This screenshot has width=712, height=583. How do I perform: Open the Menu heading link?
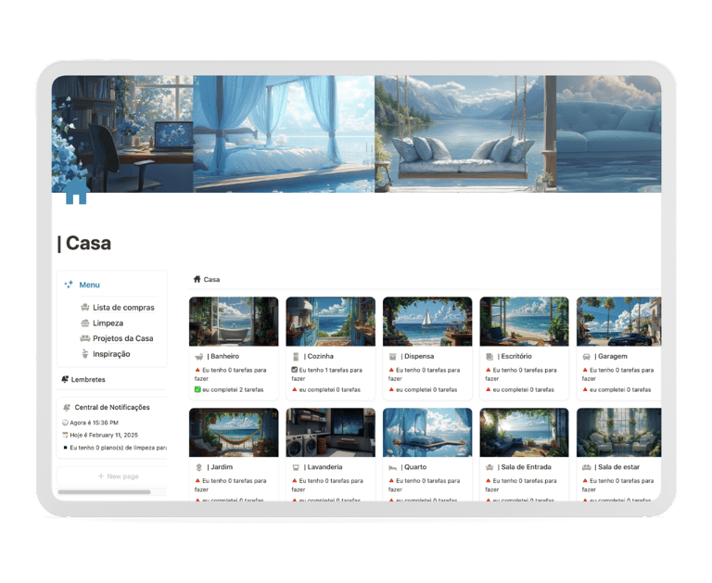coord(89,285)
